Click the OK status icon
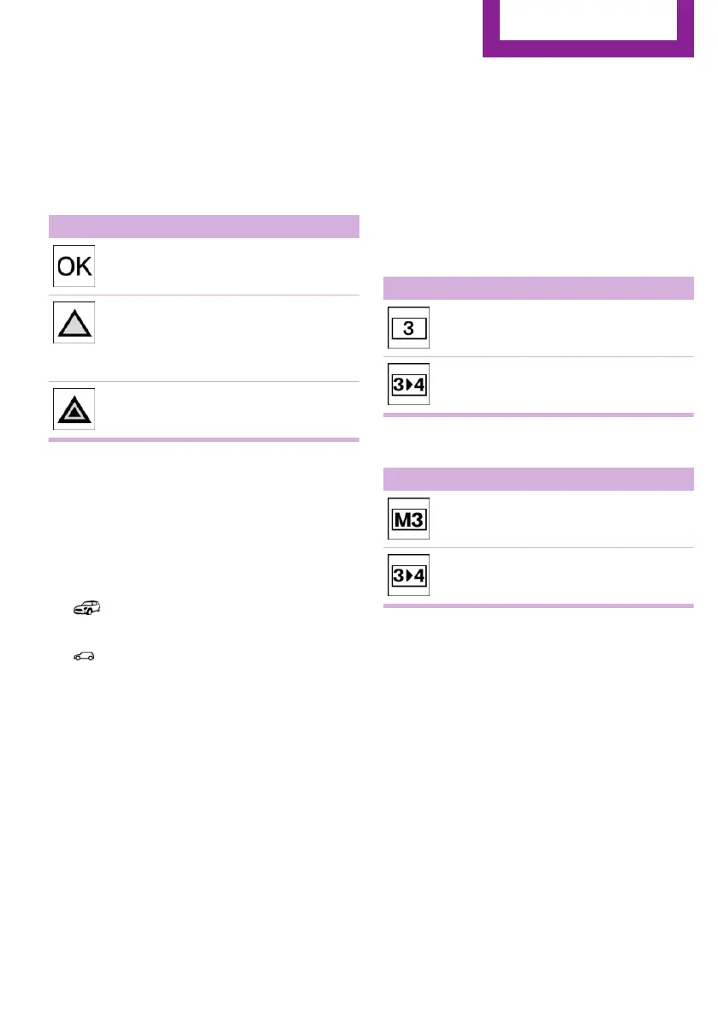The height and width of the screenshot is (1020, 718). 72,266
